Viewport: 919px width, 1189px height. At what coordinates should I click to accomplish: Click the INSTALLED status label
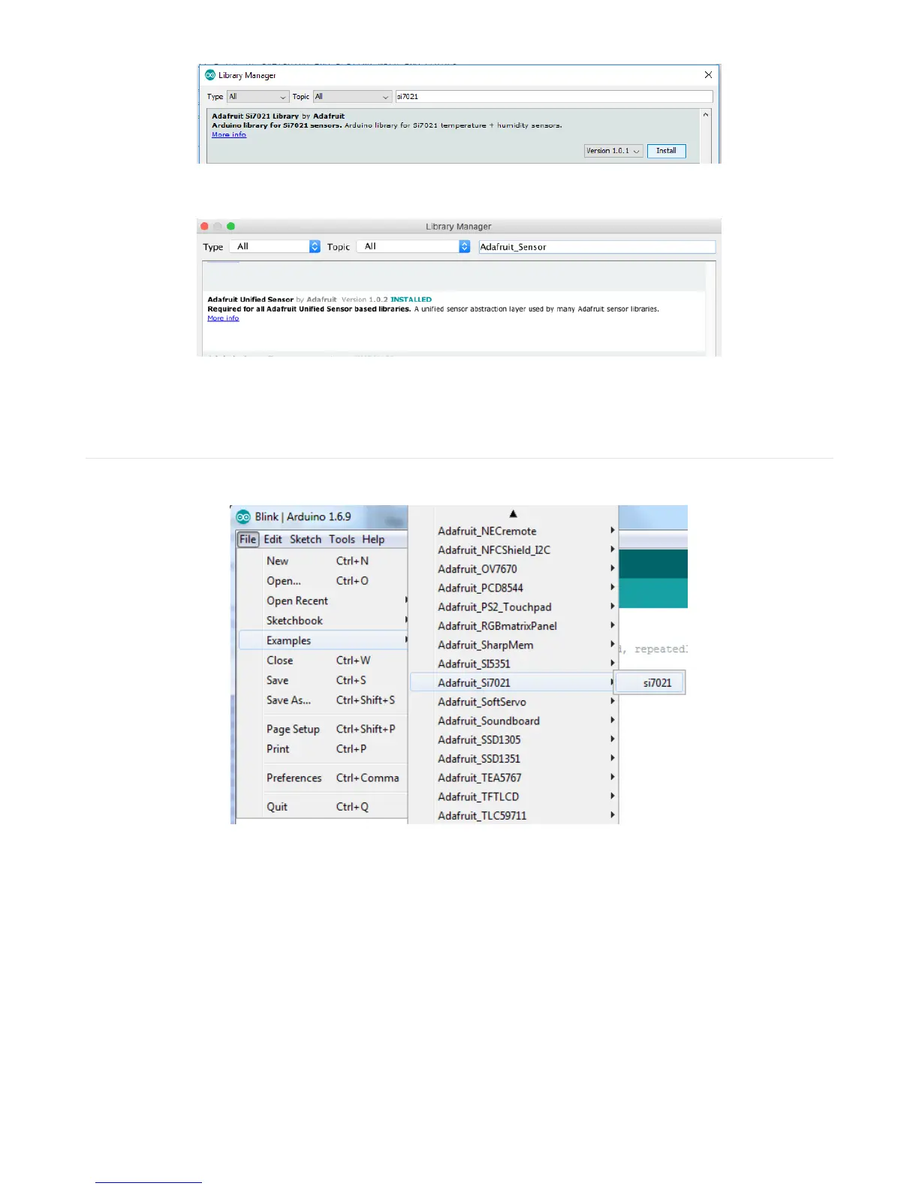tap(411, 300)
